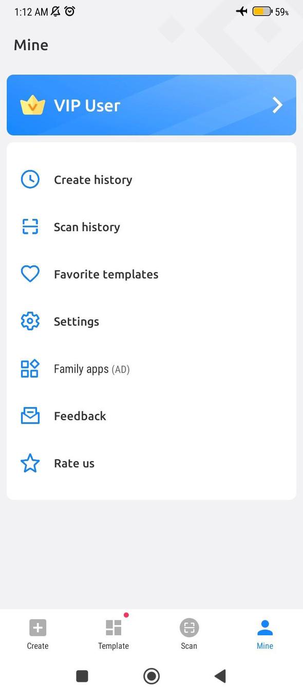
Task: Open Settings via the gear icon
Action: [30, 321]
